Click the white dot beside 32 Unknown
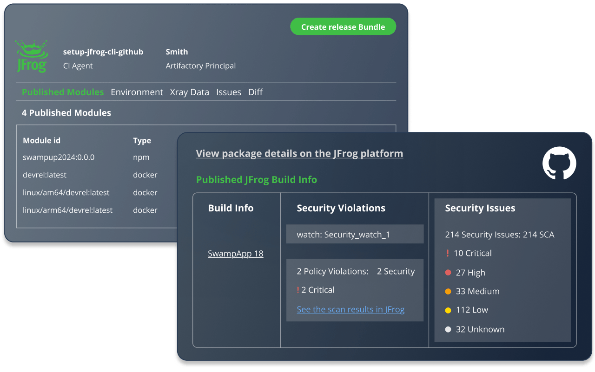Screen dimensions: 595x372 point(448,329)
